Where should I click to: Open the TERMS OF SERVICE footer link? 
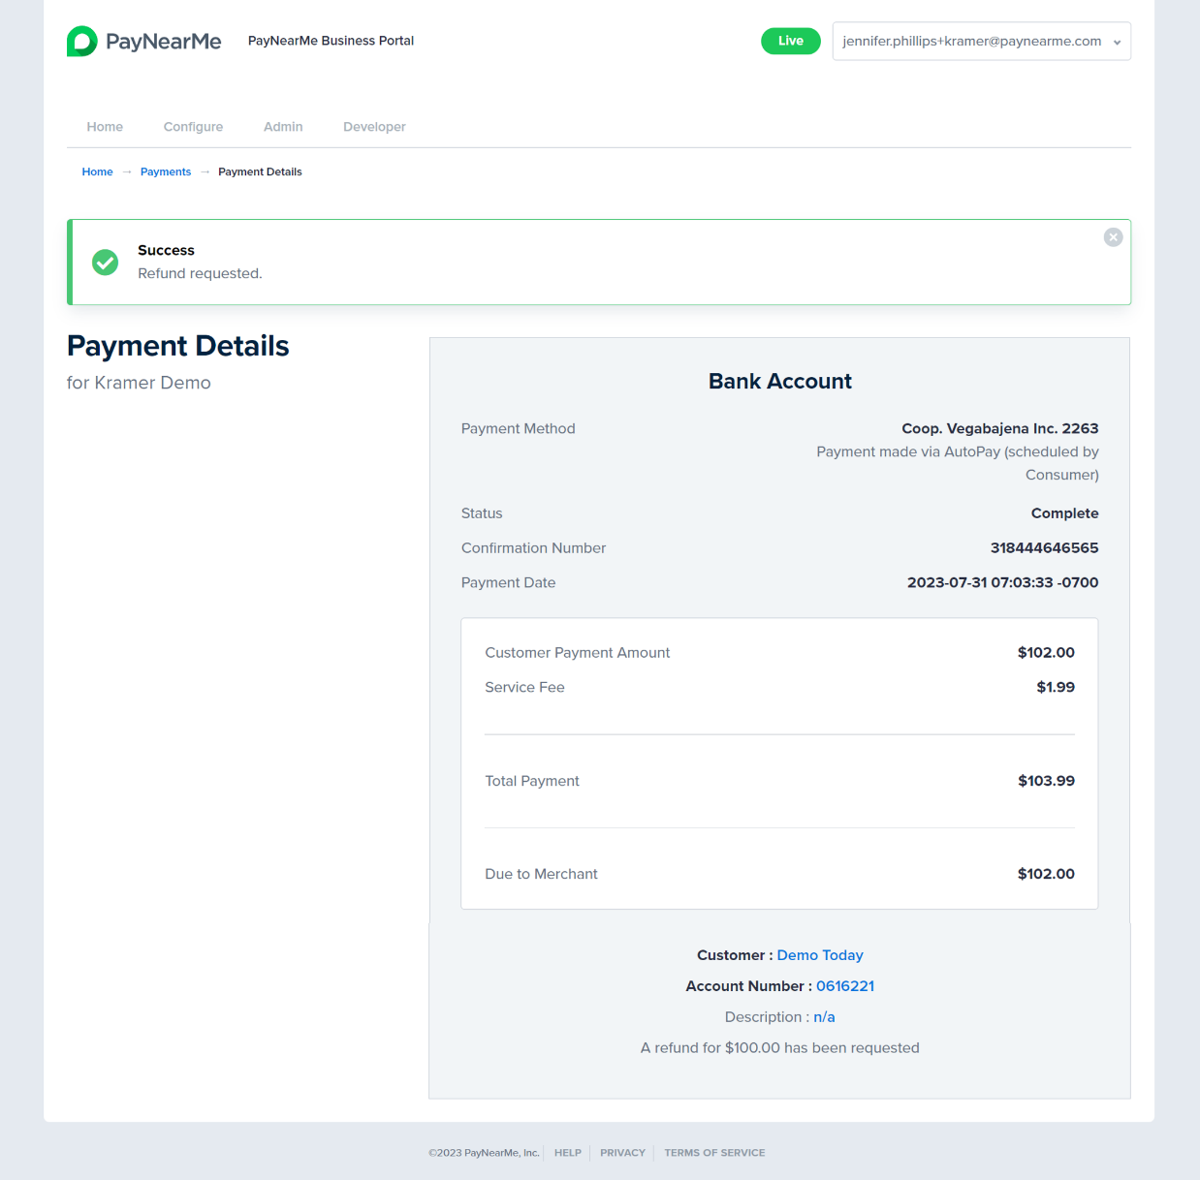coord(714,1153)
